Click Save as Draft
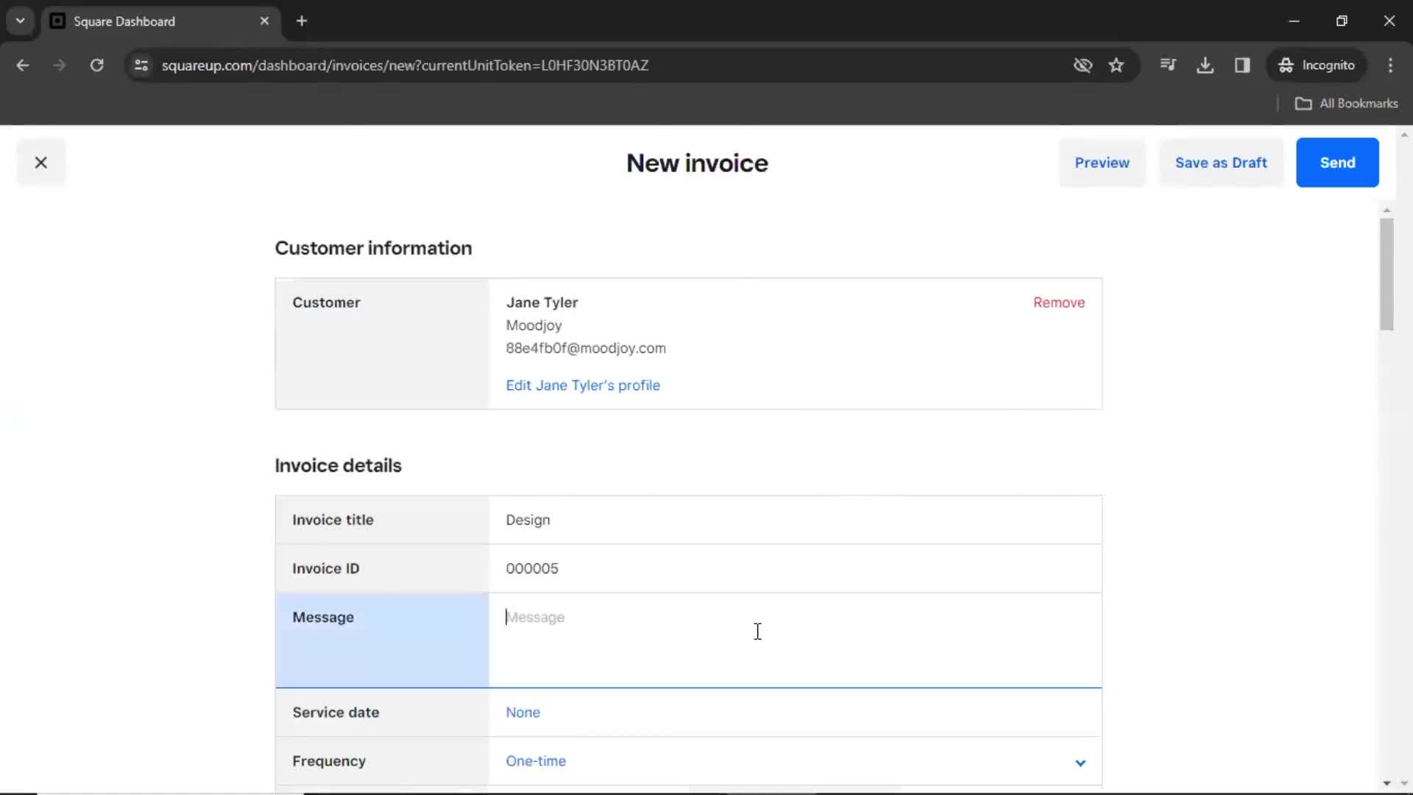 click(x=1221, y=163)
